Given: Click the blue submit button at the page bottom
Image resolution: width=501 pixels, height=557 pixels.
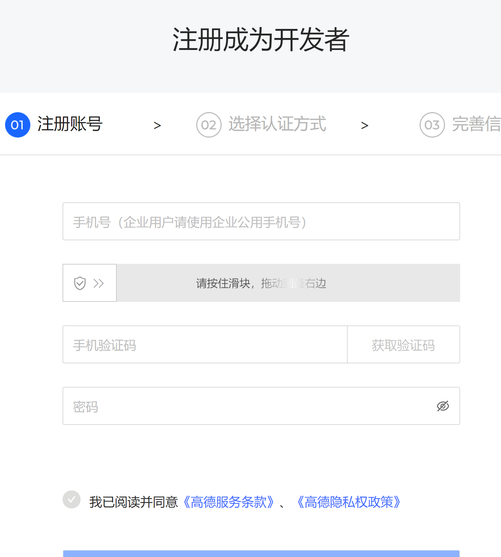Looking at the screenshot, I should [x=261, y=554].
